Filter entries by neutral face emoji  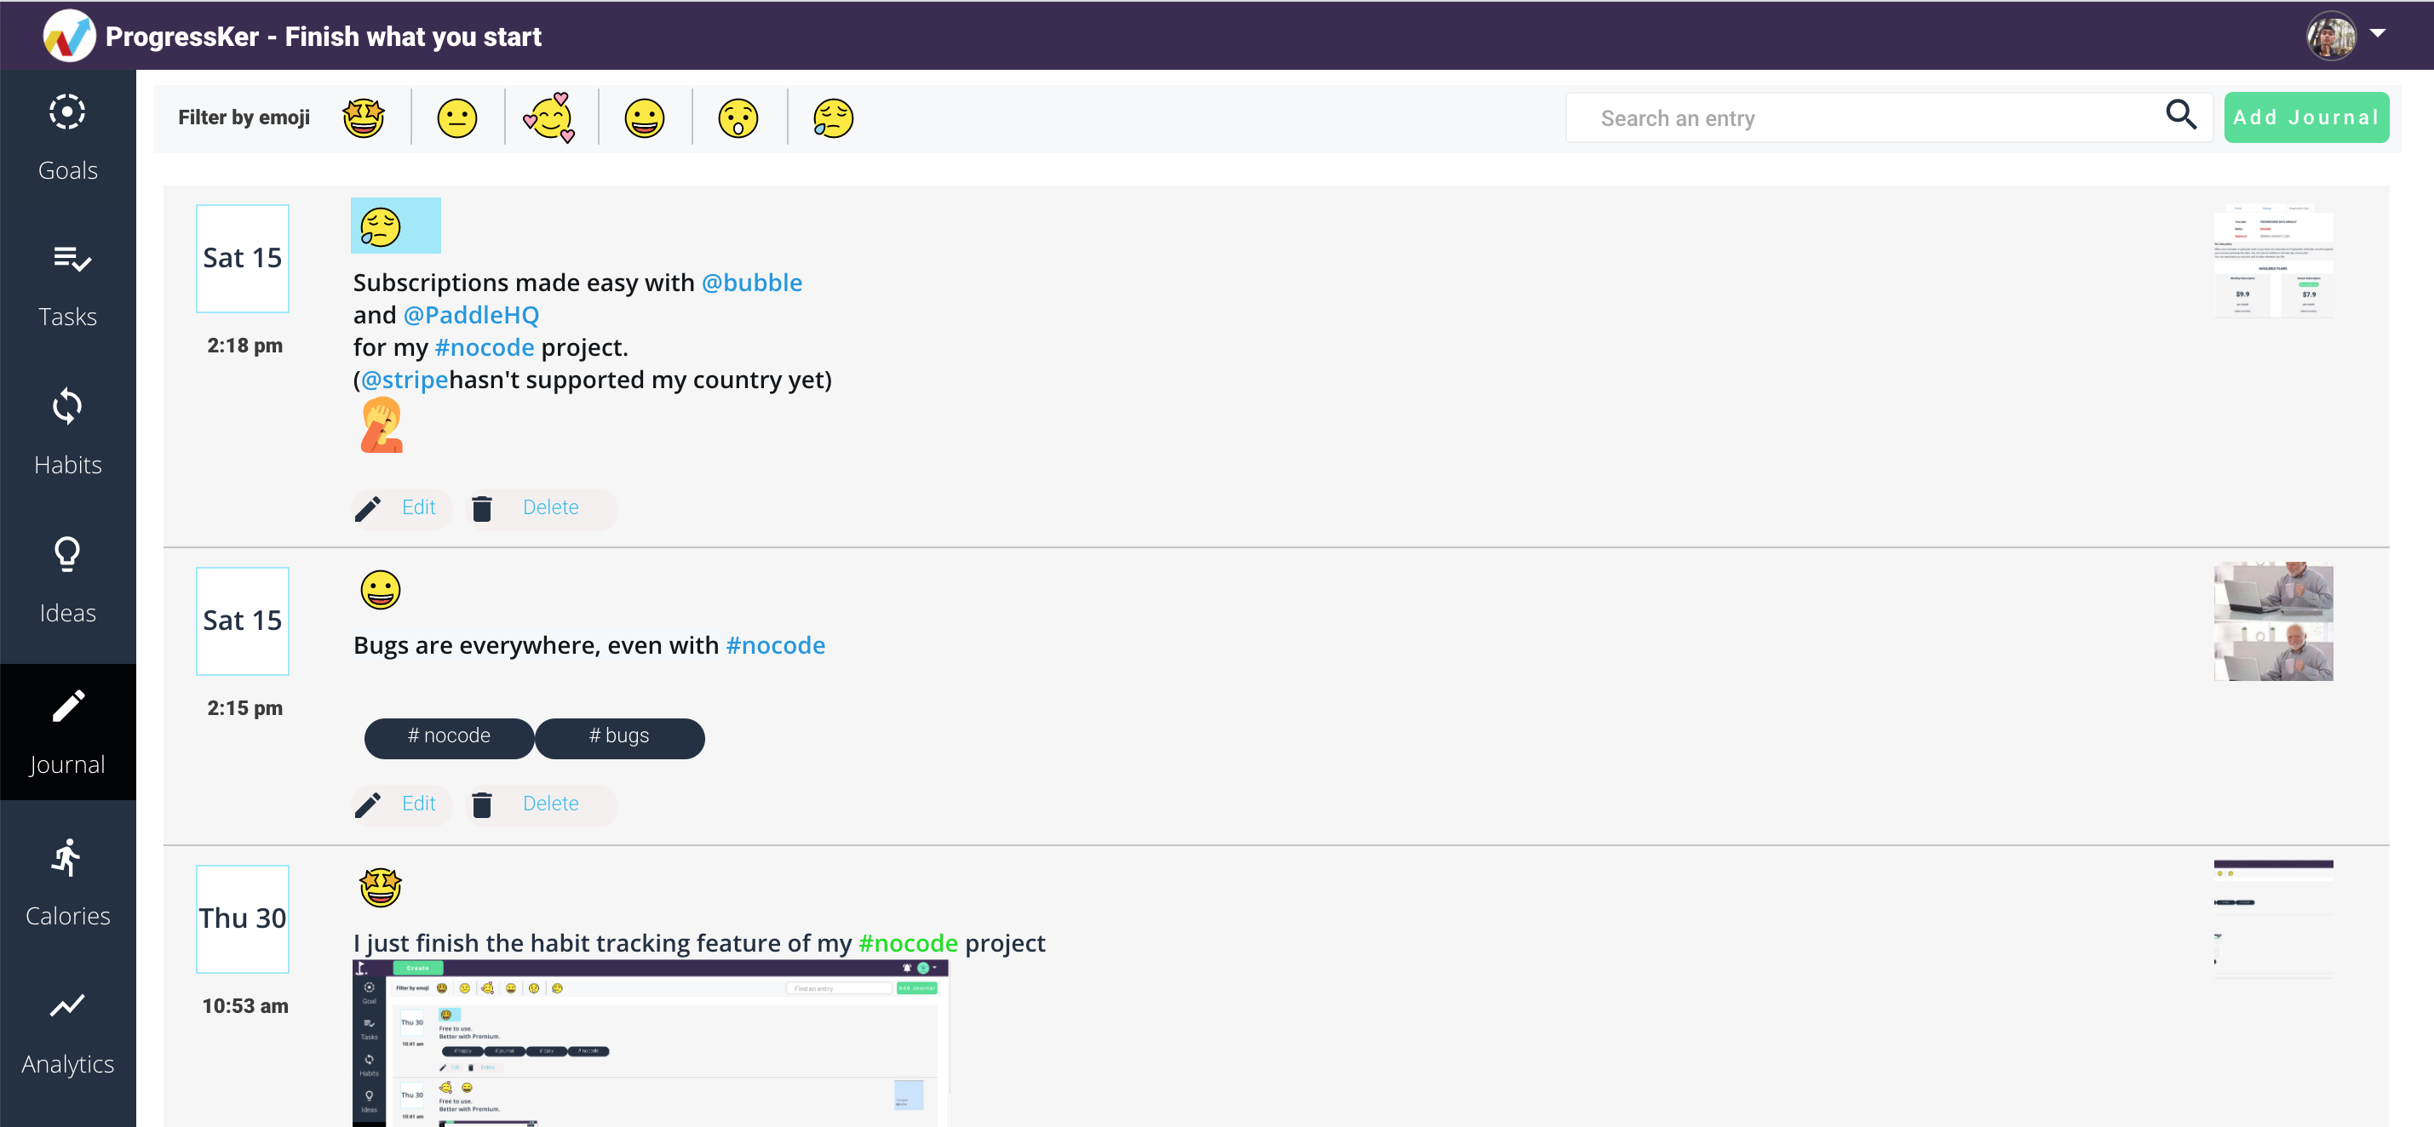coord(457,118)
